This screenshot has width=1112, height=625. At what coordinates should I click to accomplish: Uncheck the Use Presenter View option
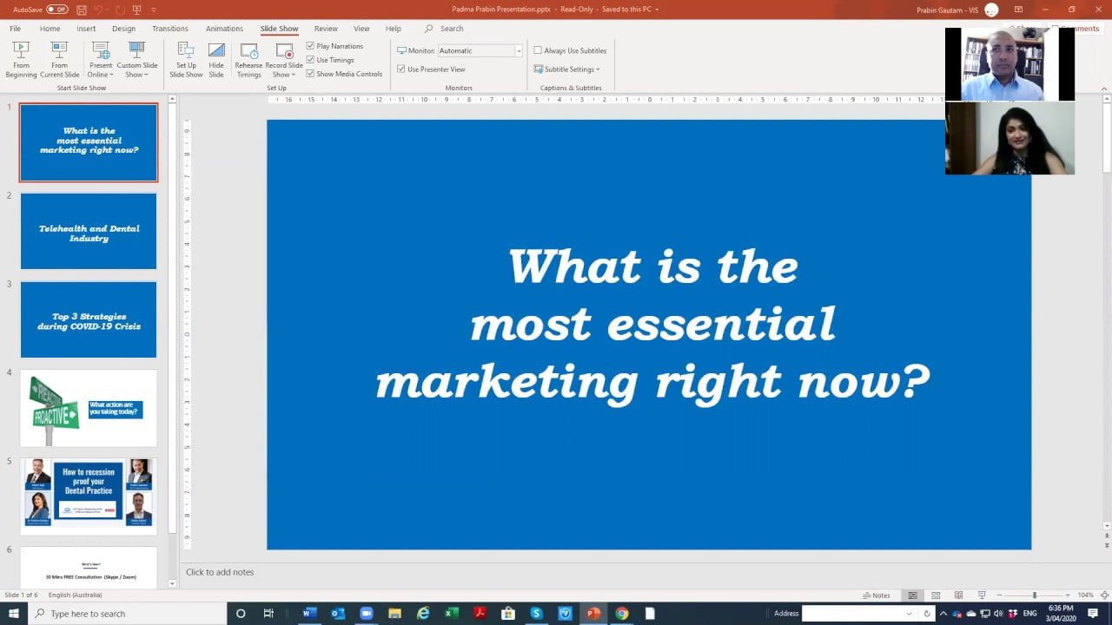point(401,69)
